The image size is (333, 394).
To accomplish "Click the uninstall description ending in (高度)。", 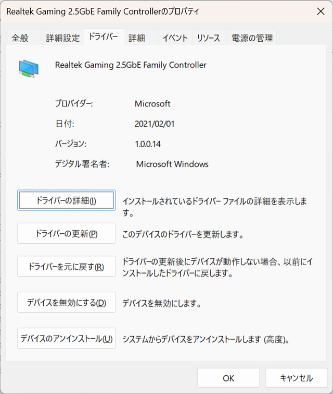I will pyautogui.click(x=206, y=340).
